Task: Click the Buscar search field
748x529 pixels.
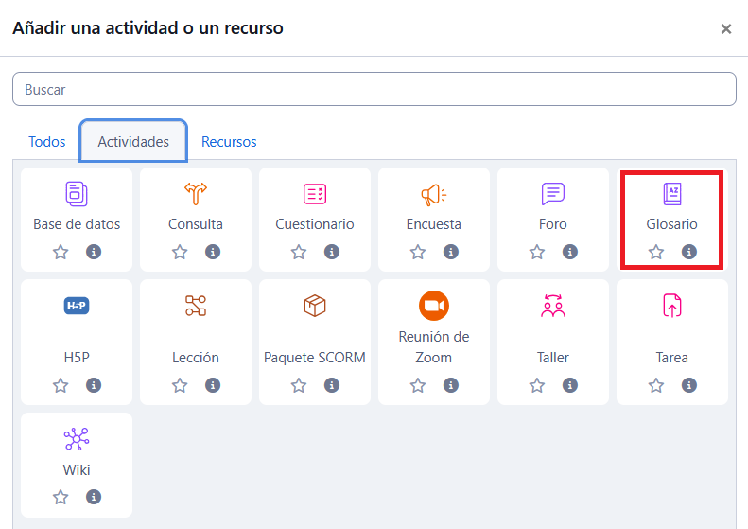Action: pyautogui.click(x=374, y=90)
